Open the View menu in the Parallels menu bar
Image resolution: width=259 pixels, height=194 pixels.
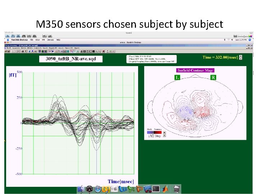click(x=37, y=40)
